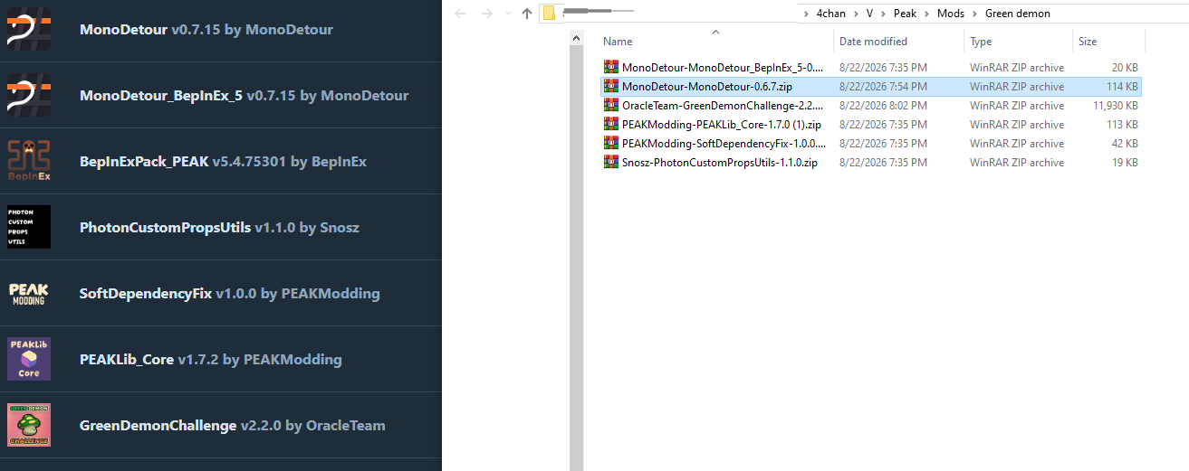Click BepInExPack_PEAK v5.4.75301 title text
The width and height of the screenshot is (1189, 471).
pyautogui.click(x=223, y=161)
